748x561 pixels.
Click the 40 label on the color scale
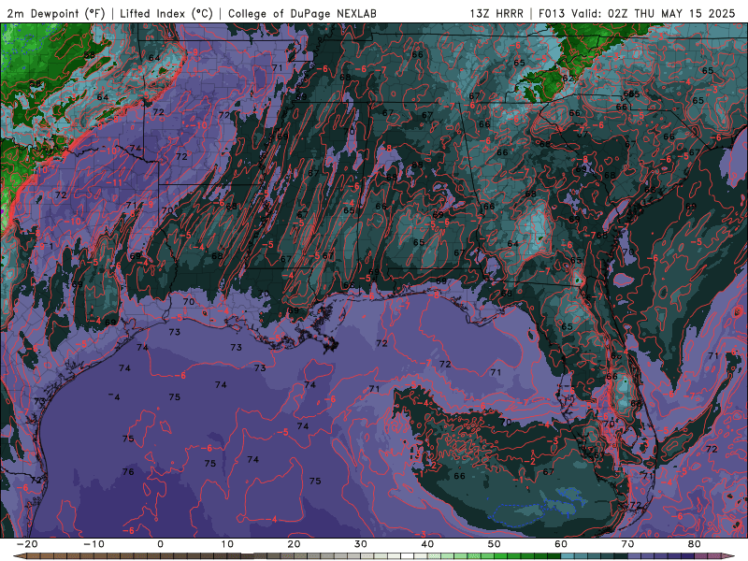point(427,544)
